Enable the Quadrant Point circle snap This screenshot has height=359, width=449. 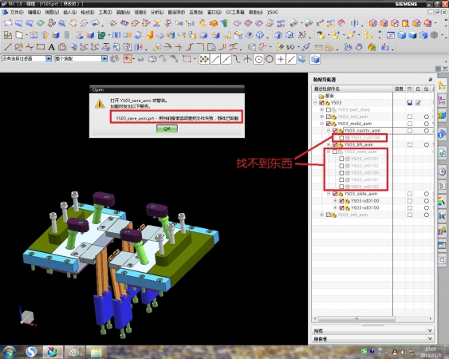point(270,59)
